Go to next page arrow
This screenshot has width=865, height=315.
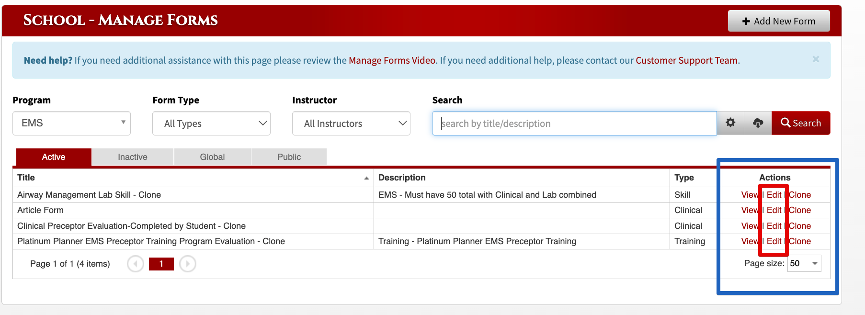[x=188, y=264]
